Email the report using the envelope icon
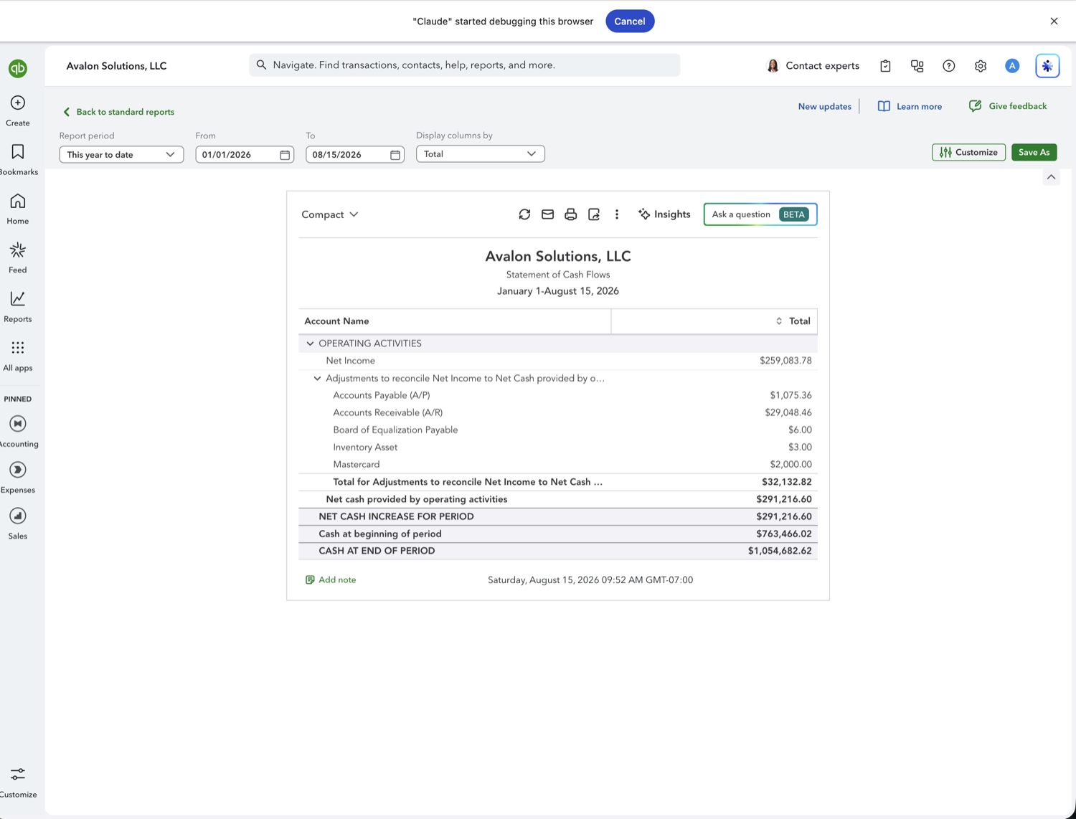The height and width of the screenshot is (819, 1076). (547, 214)
